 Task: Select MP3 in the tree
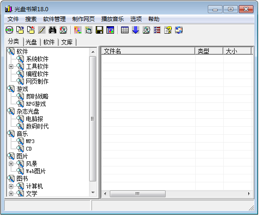coord(30,141)
